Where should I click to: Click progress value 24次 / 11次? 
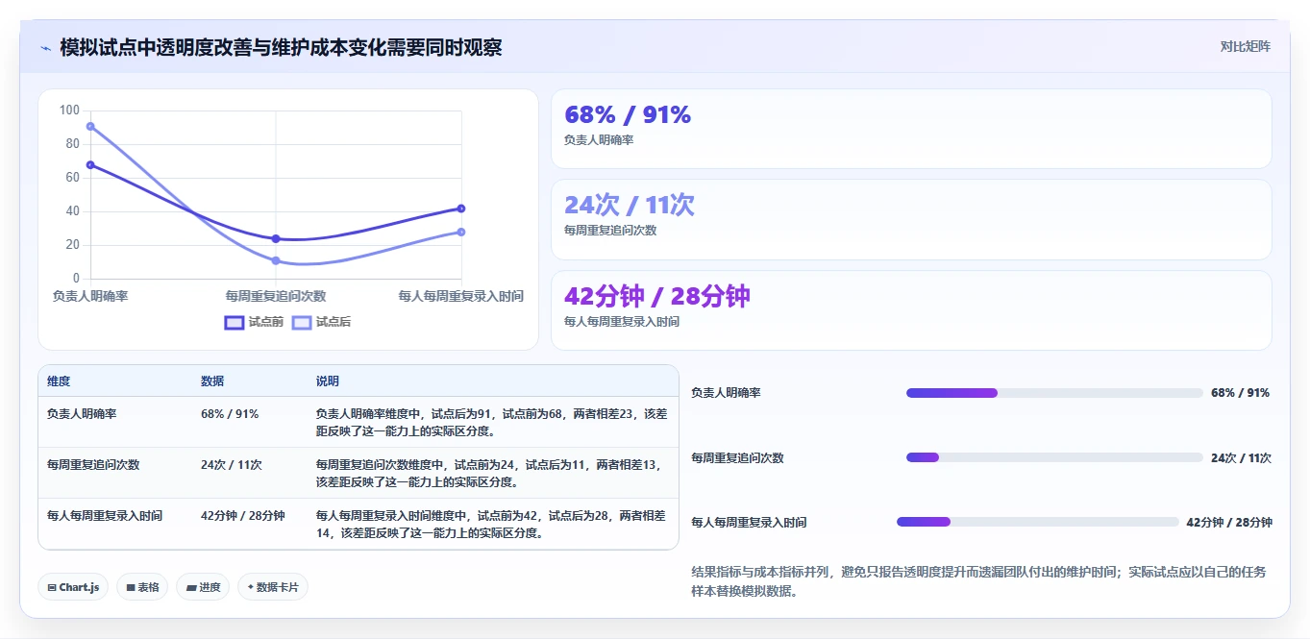pyautogui.click(x=1241, y=458)
